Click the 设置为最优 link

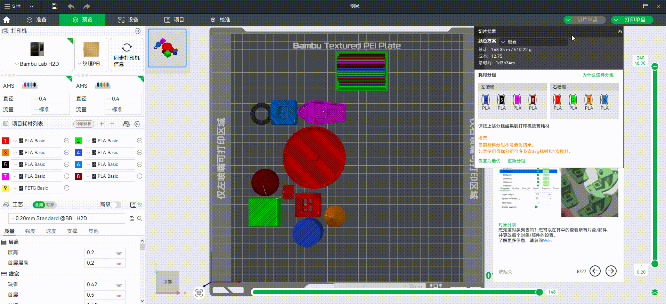point(489,161)
